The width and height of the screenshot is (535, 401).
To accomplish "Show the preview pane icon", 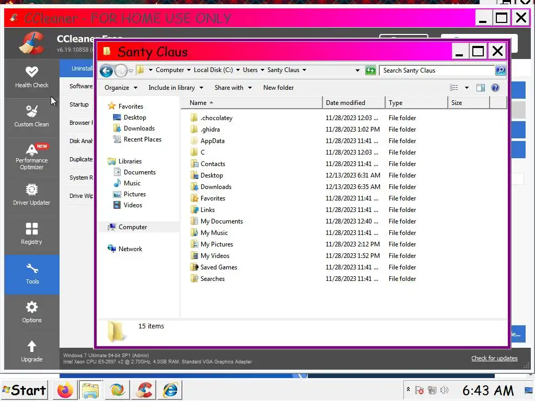I will click(481, 88).
